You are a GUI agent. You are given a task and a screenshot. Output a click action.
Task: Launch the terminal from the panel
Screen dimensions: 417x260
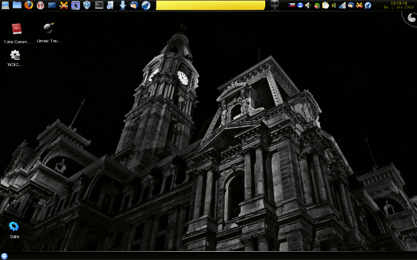coord(99,5)
